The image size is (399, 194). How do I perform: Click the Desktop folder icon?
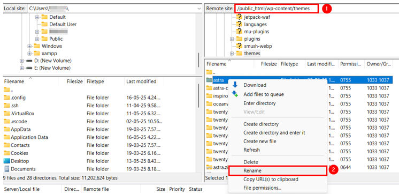[7, 161]
